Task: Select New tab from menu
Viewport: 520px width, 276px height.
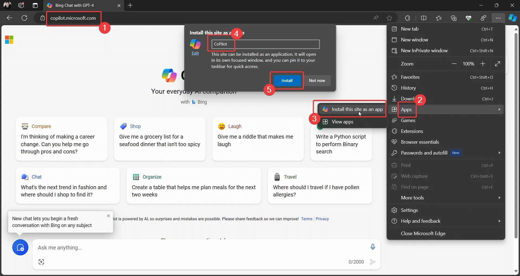Action: pos(446,29)
